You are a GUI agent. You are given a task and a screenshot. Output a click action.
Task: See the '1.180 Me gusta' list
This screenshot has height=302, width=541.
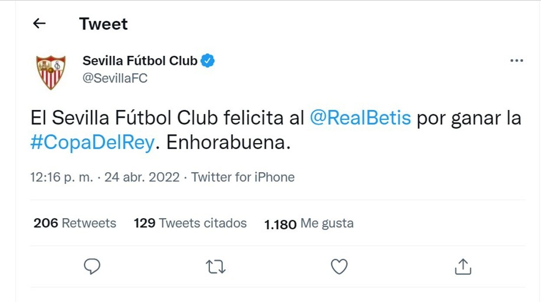click(x=308, y=223)
